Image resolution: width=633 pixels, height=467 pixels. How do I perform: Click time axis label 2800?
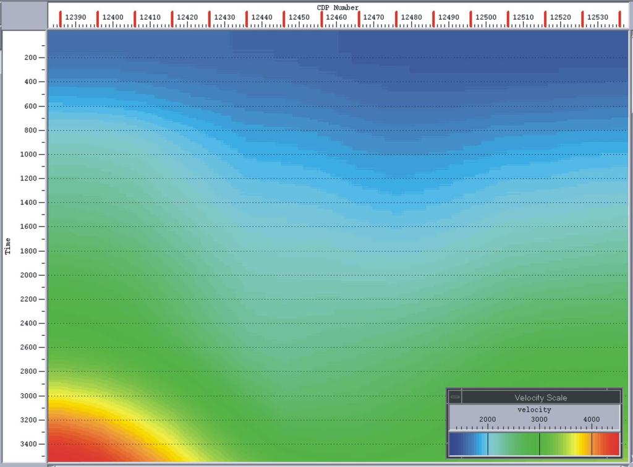click(x=28, y=371)
